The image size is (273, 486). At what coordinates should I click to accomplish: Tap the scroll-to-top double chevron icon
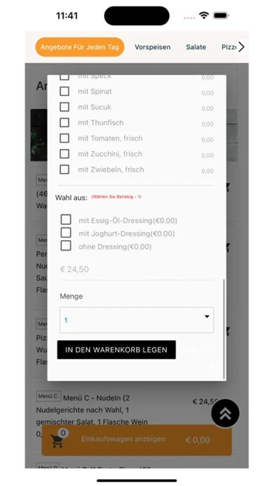(225, 413)
